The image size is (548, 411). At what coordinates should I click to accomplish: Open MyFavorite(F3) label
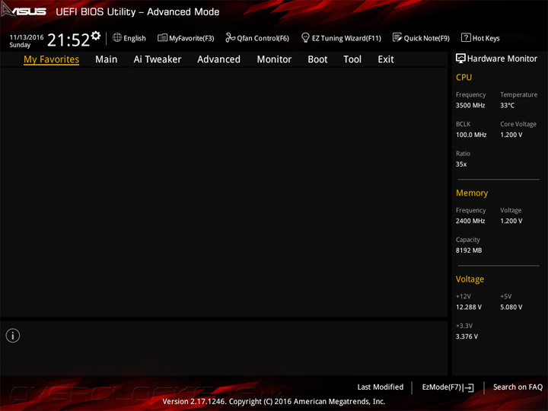192,38
